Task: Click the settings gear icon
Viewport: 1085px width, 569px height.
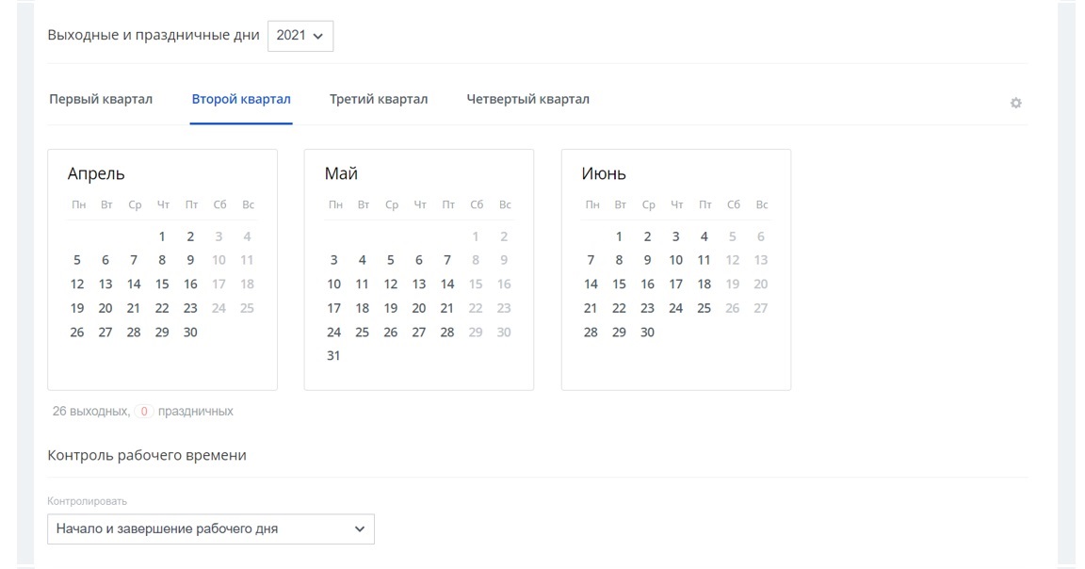Action: (1015, 103)
